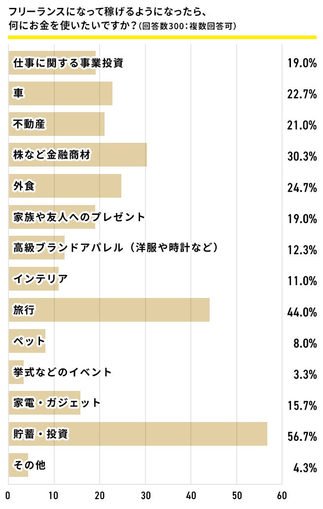Select the その他 bar label
The width and height of the screenshot is (323, 509).
tap(29, 465)
